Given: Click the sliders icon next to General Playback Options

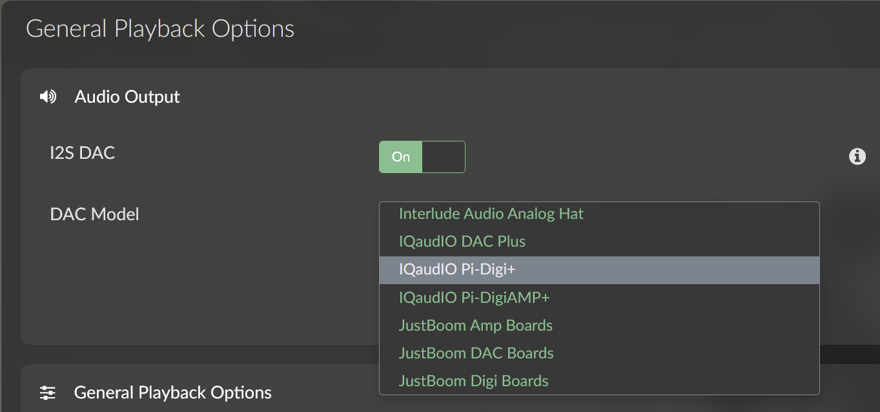Looking at the screenshot, I should [48, 393].
